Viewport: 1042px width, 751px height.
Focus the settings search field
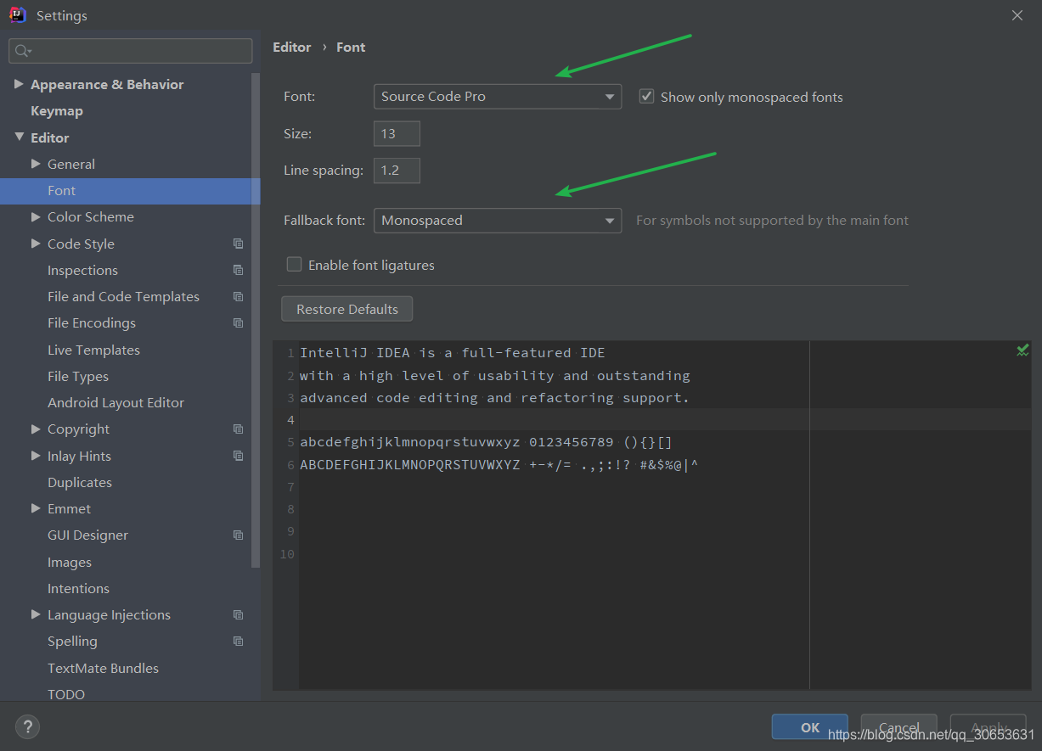pos(131,51)
